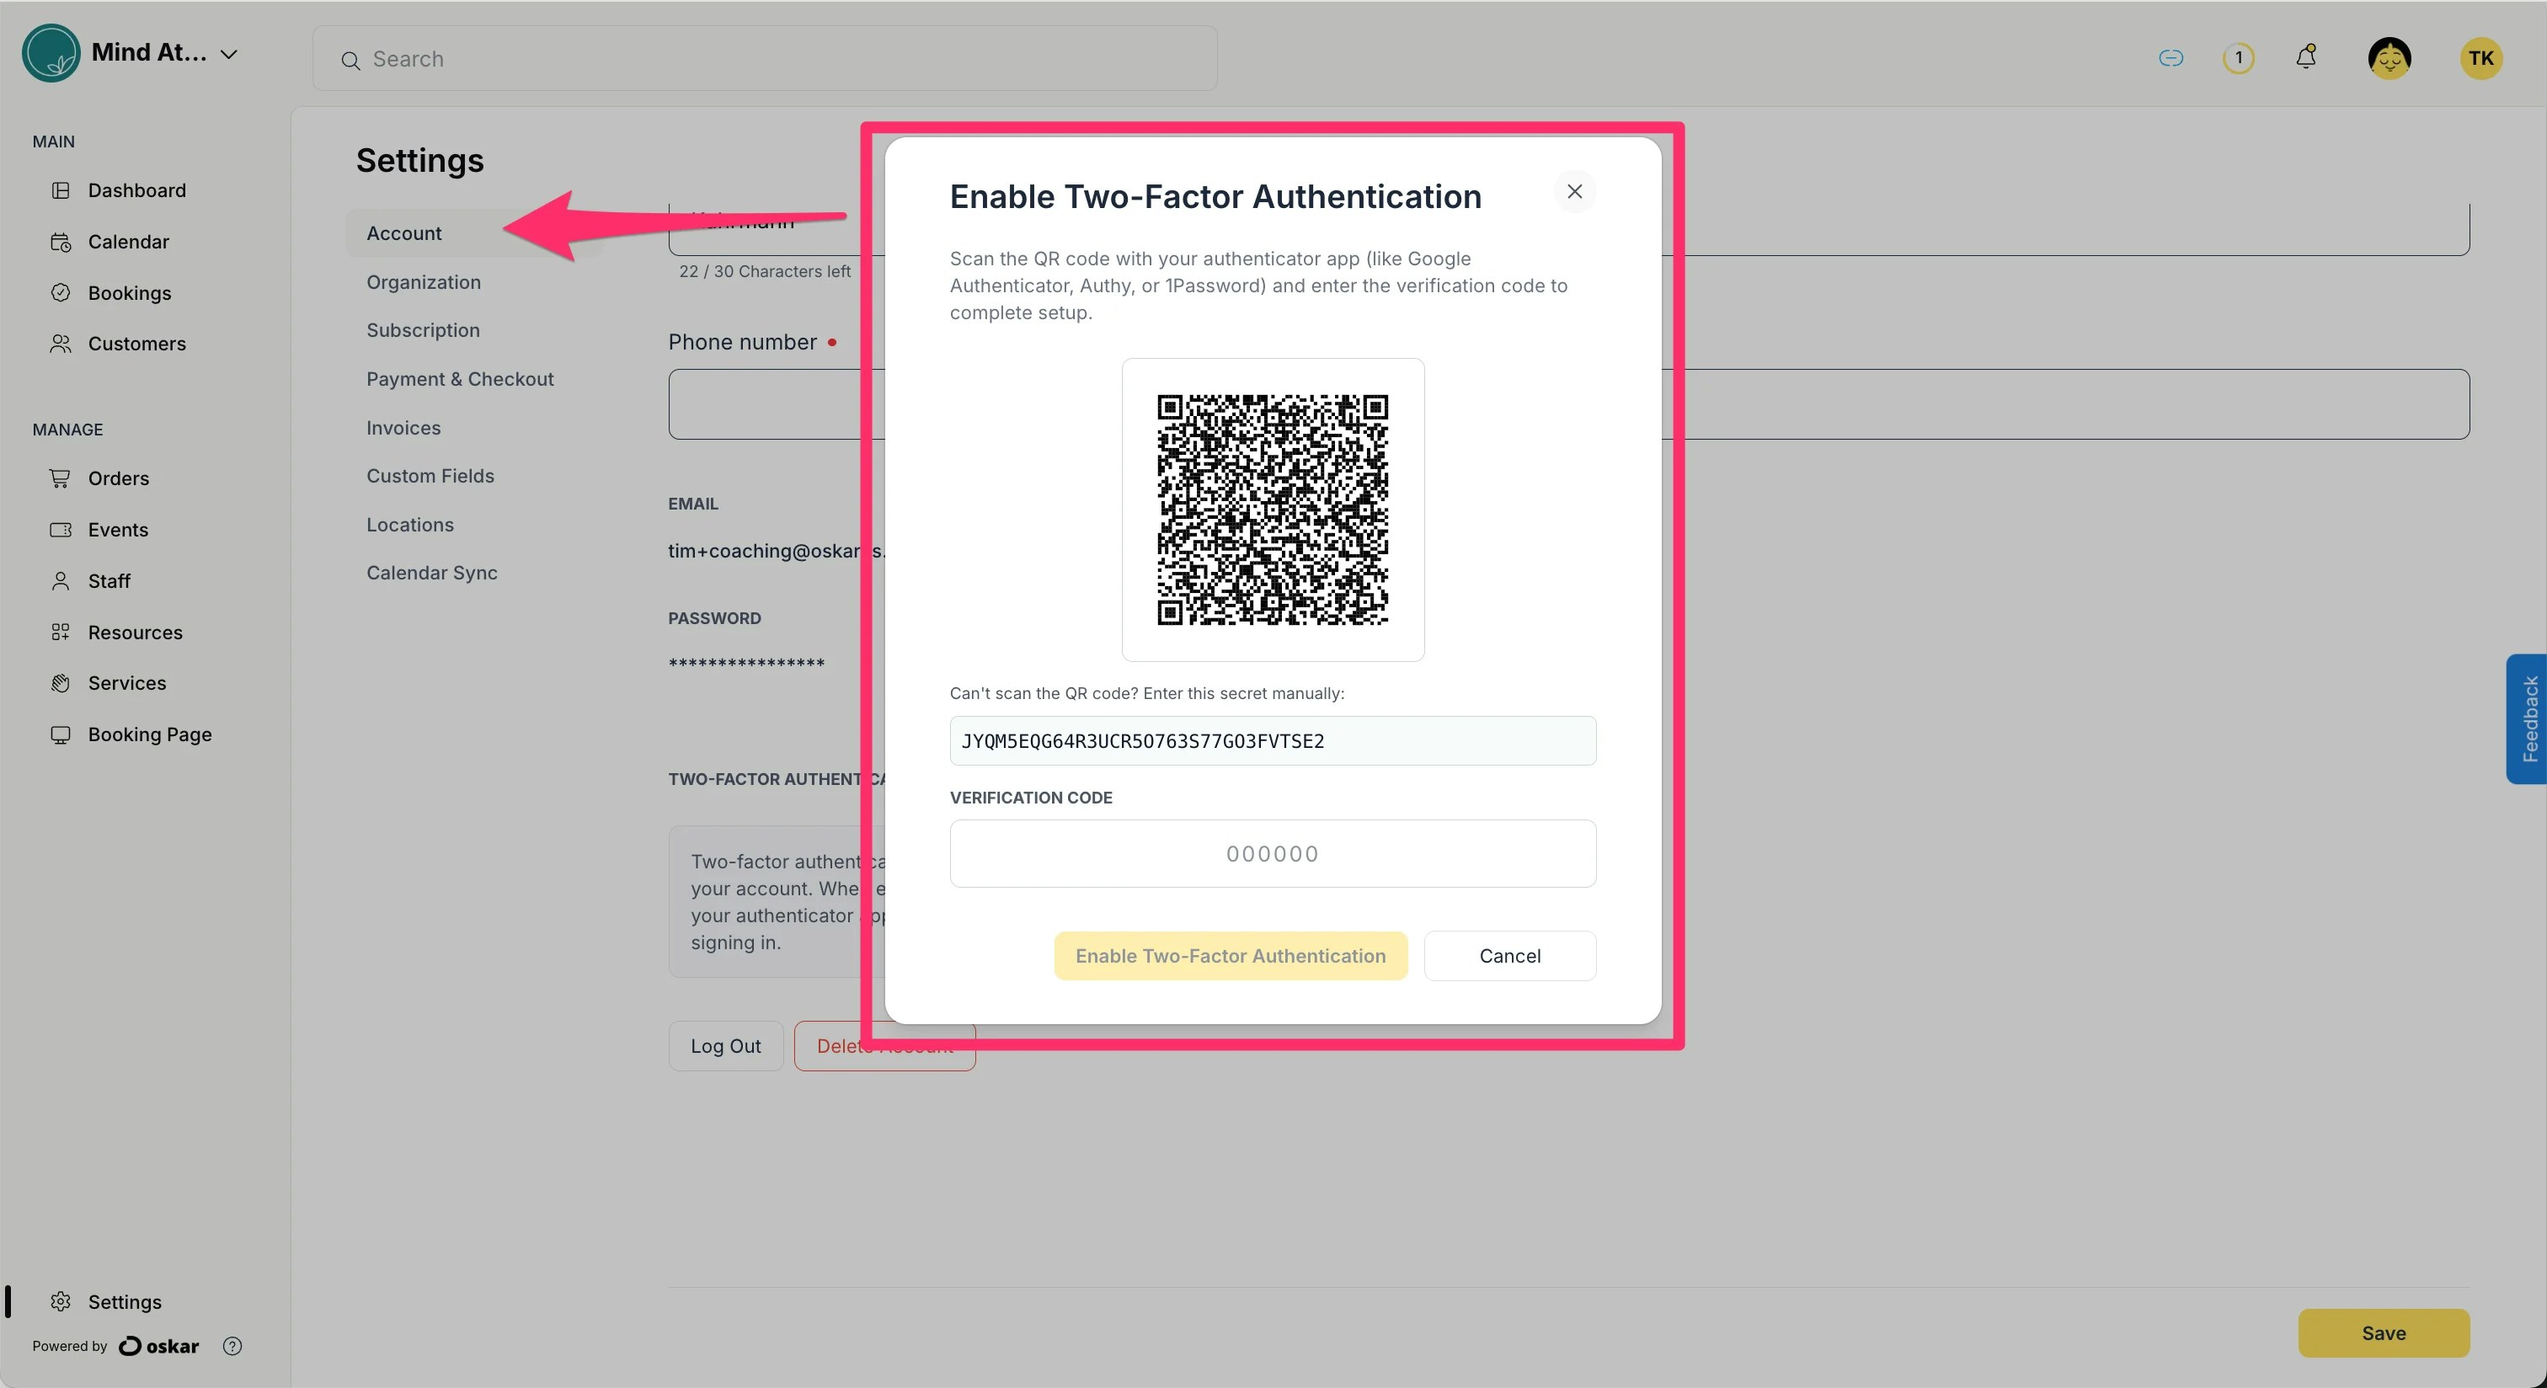This screenshot has width=2547, height=1388.
Task: View the Booking Page settings
Action: [149, 734]
